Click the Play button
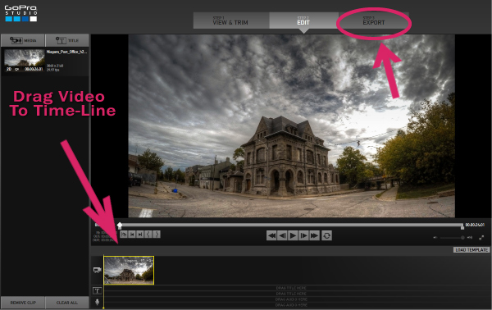This screenshot has width=492, height=310. 293,235
